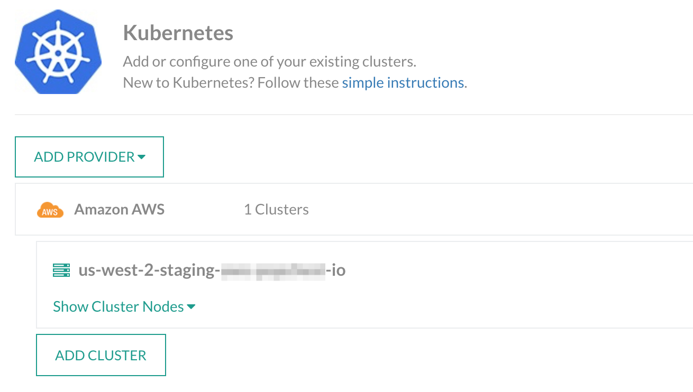
Task: Click the green server stack cluster icon
Action: pos(62,270)
